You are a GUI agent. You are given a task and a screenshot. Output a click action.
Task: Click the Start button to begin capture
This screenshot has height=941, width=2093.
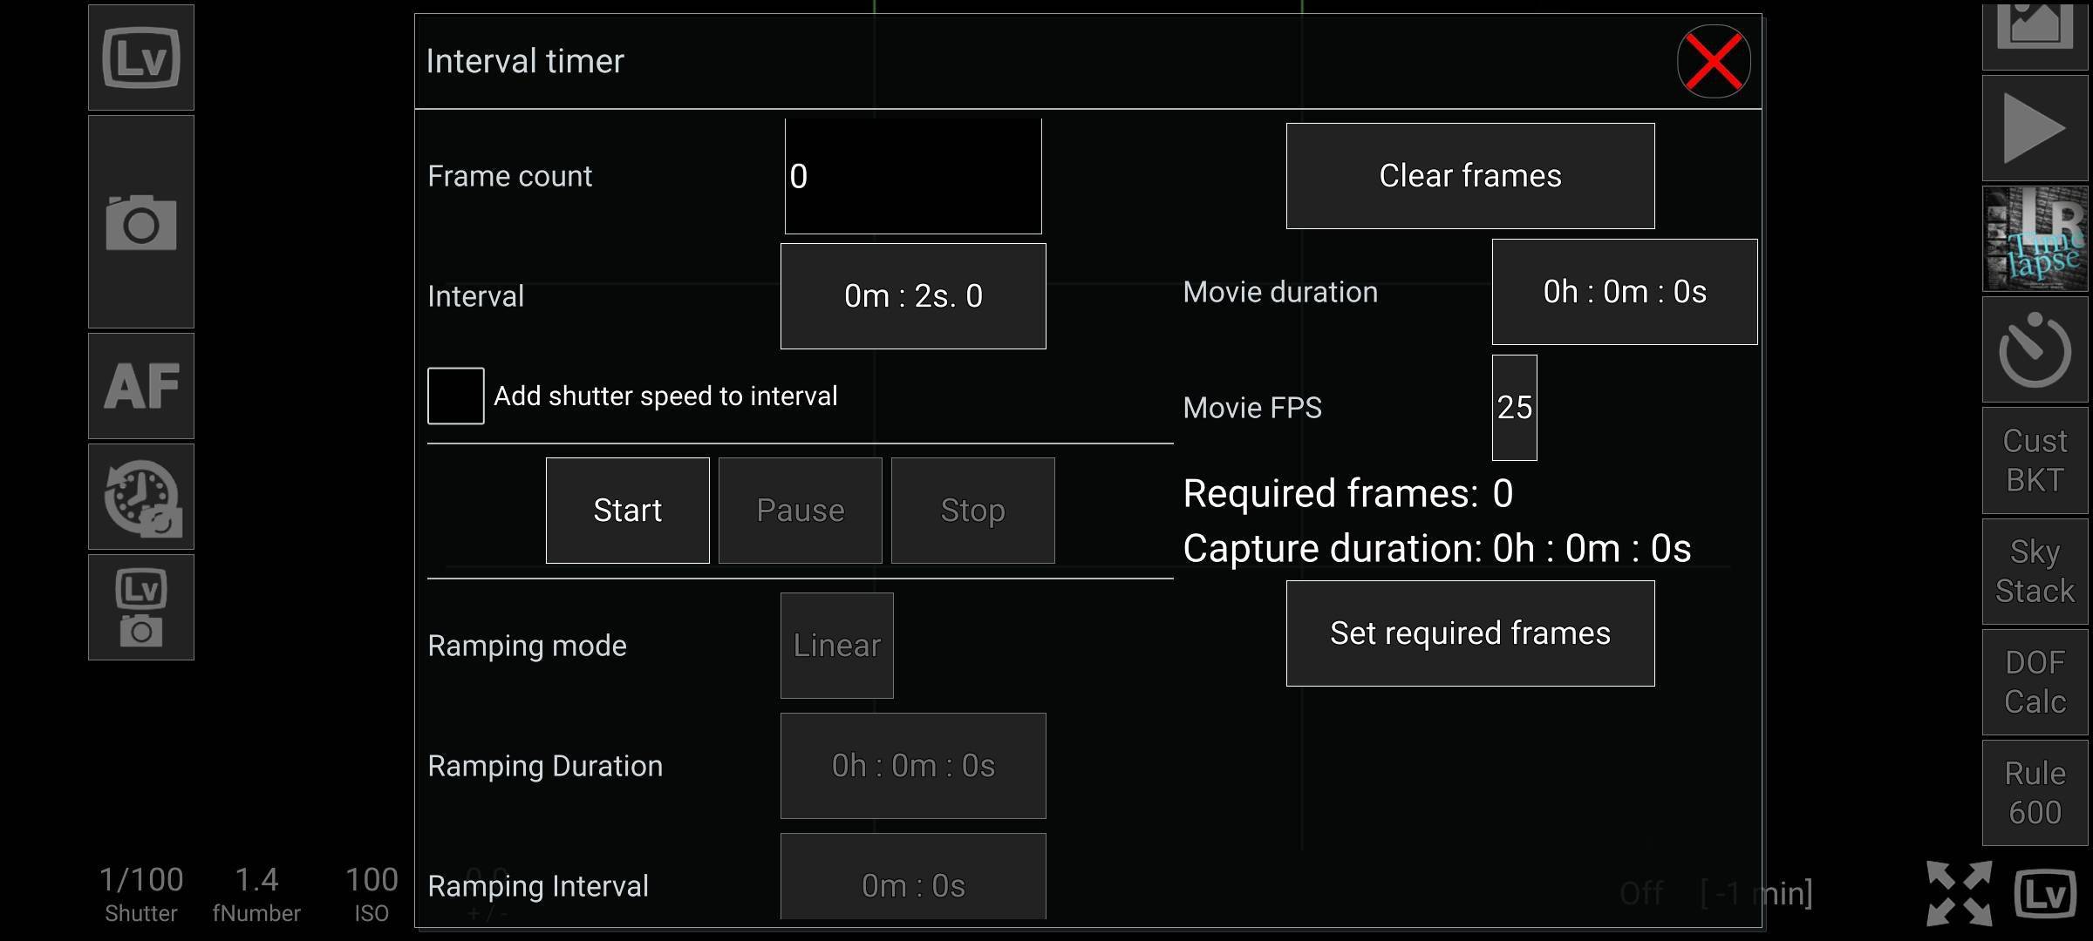pyautogui.click(x=627, y=509)
